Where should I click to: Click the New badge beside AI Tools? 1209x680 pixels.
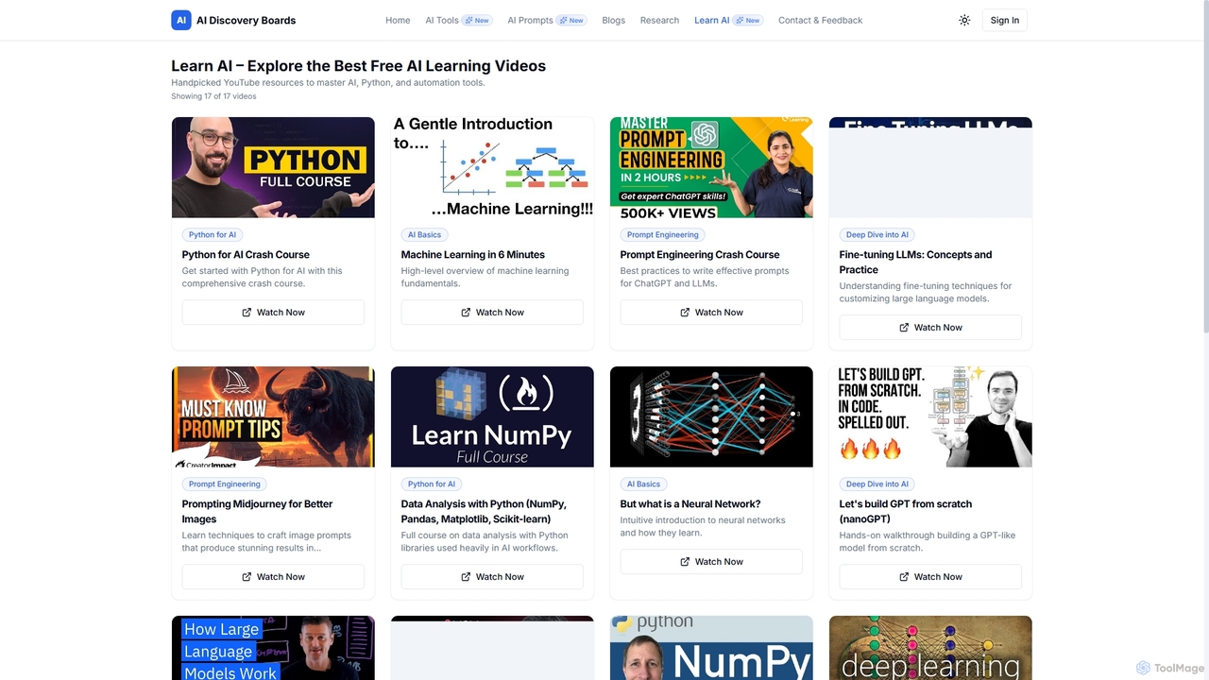[x=477, y=20]
